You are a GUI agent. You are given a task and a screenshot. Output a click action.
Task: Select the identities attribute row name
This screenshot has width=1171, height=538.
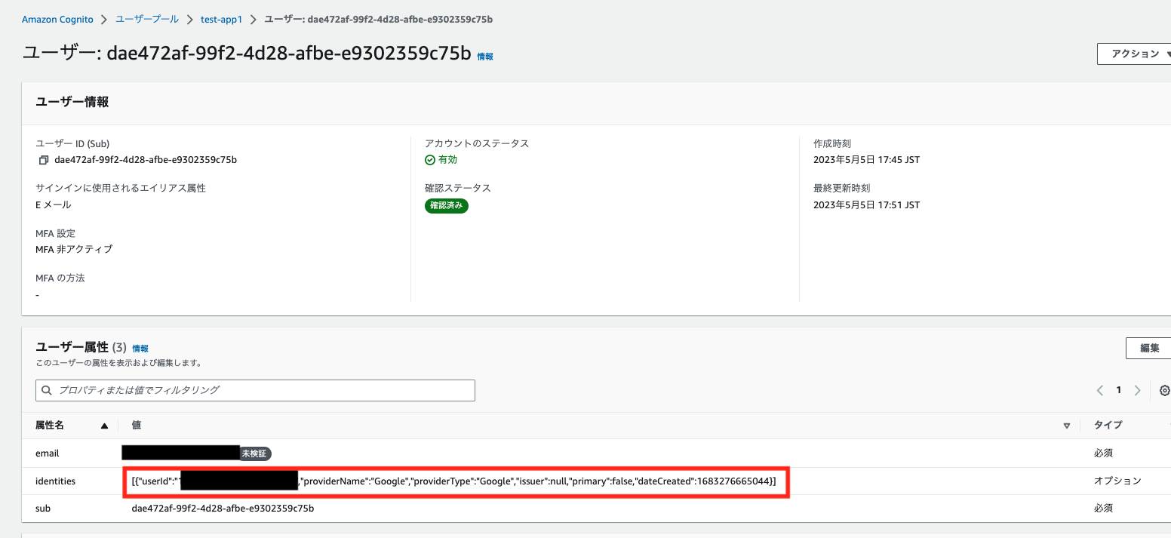click(x=55, y=481)
